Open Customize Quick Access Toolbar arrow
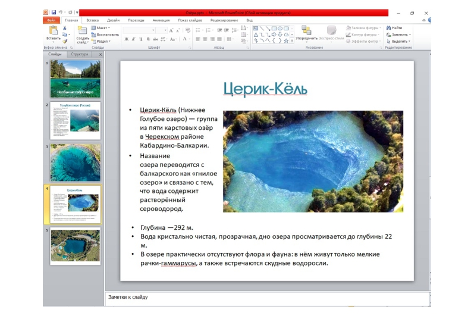The height and width of the screenshot is (316, 474). (x=77, y=12)
